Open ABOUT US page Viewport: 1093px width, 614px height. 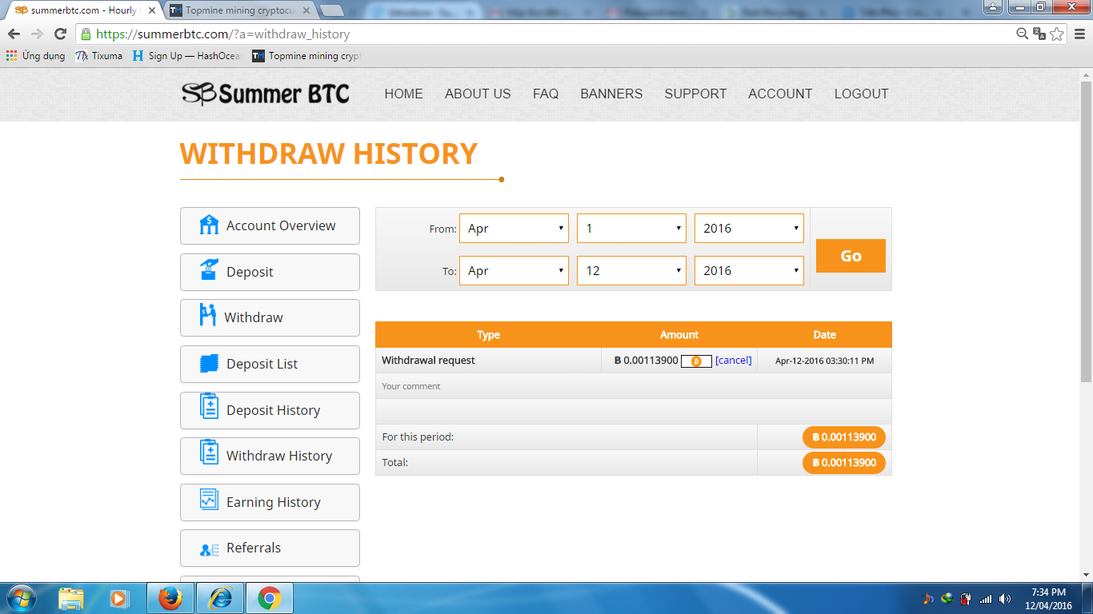(478, 94)
